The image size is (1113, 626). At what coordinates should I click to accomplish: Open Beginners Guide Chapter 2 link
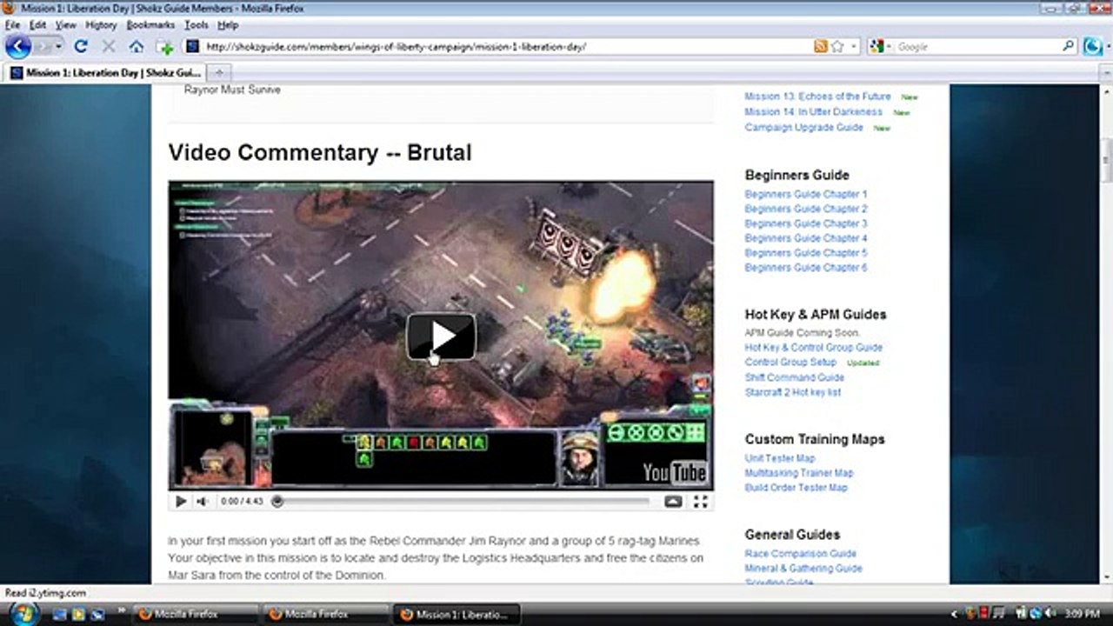(x=806, y=209)
